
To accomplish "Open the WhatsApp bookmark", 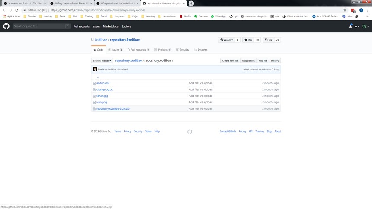I will point(218,16).
